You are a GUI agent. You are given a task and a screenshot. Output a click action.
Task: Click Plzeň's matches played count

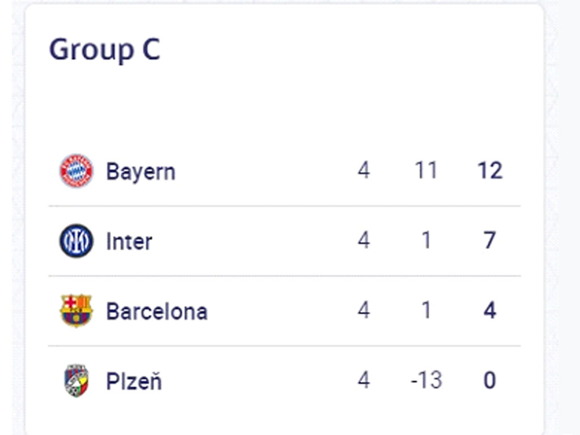(x=364, y=381)
